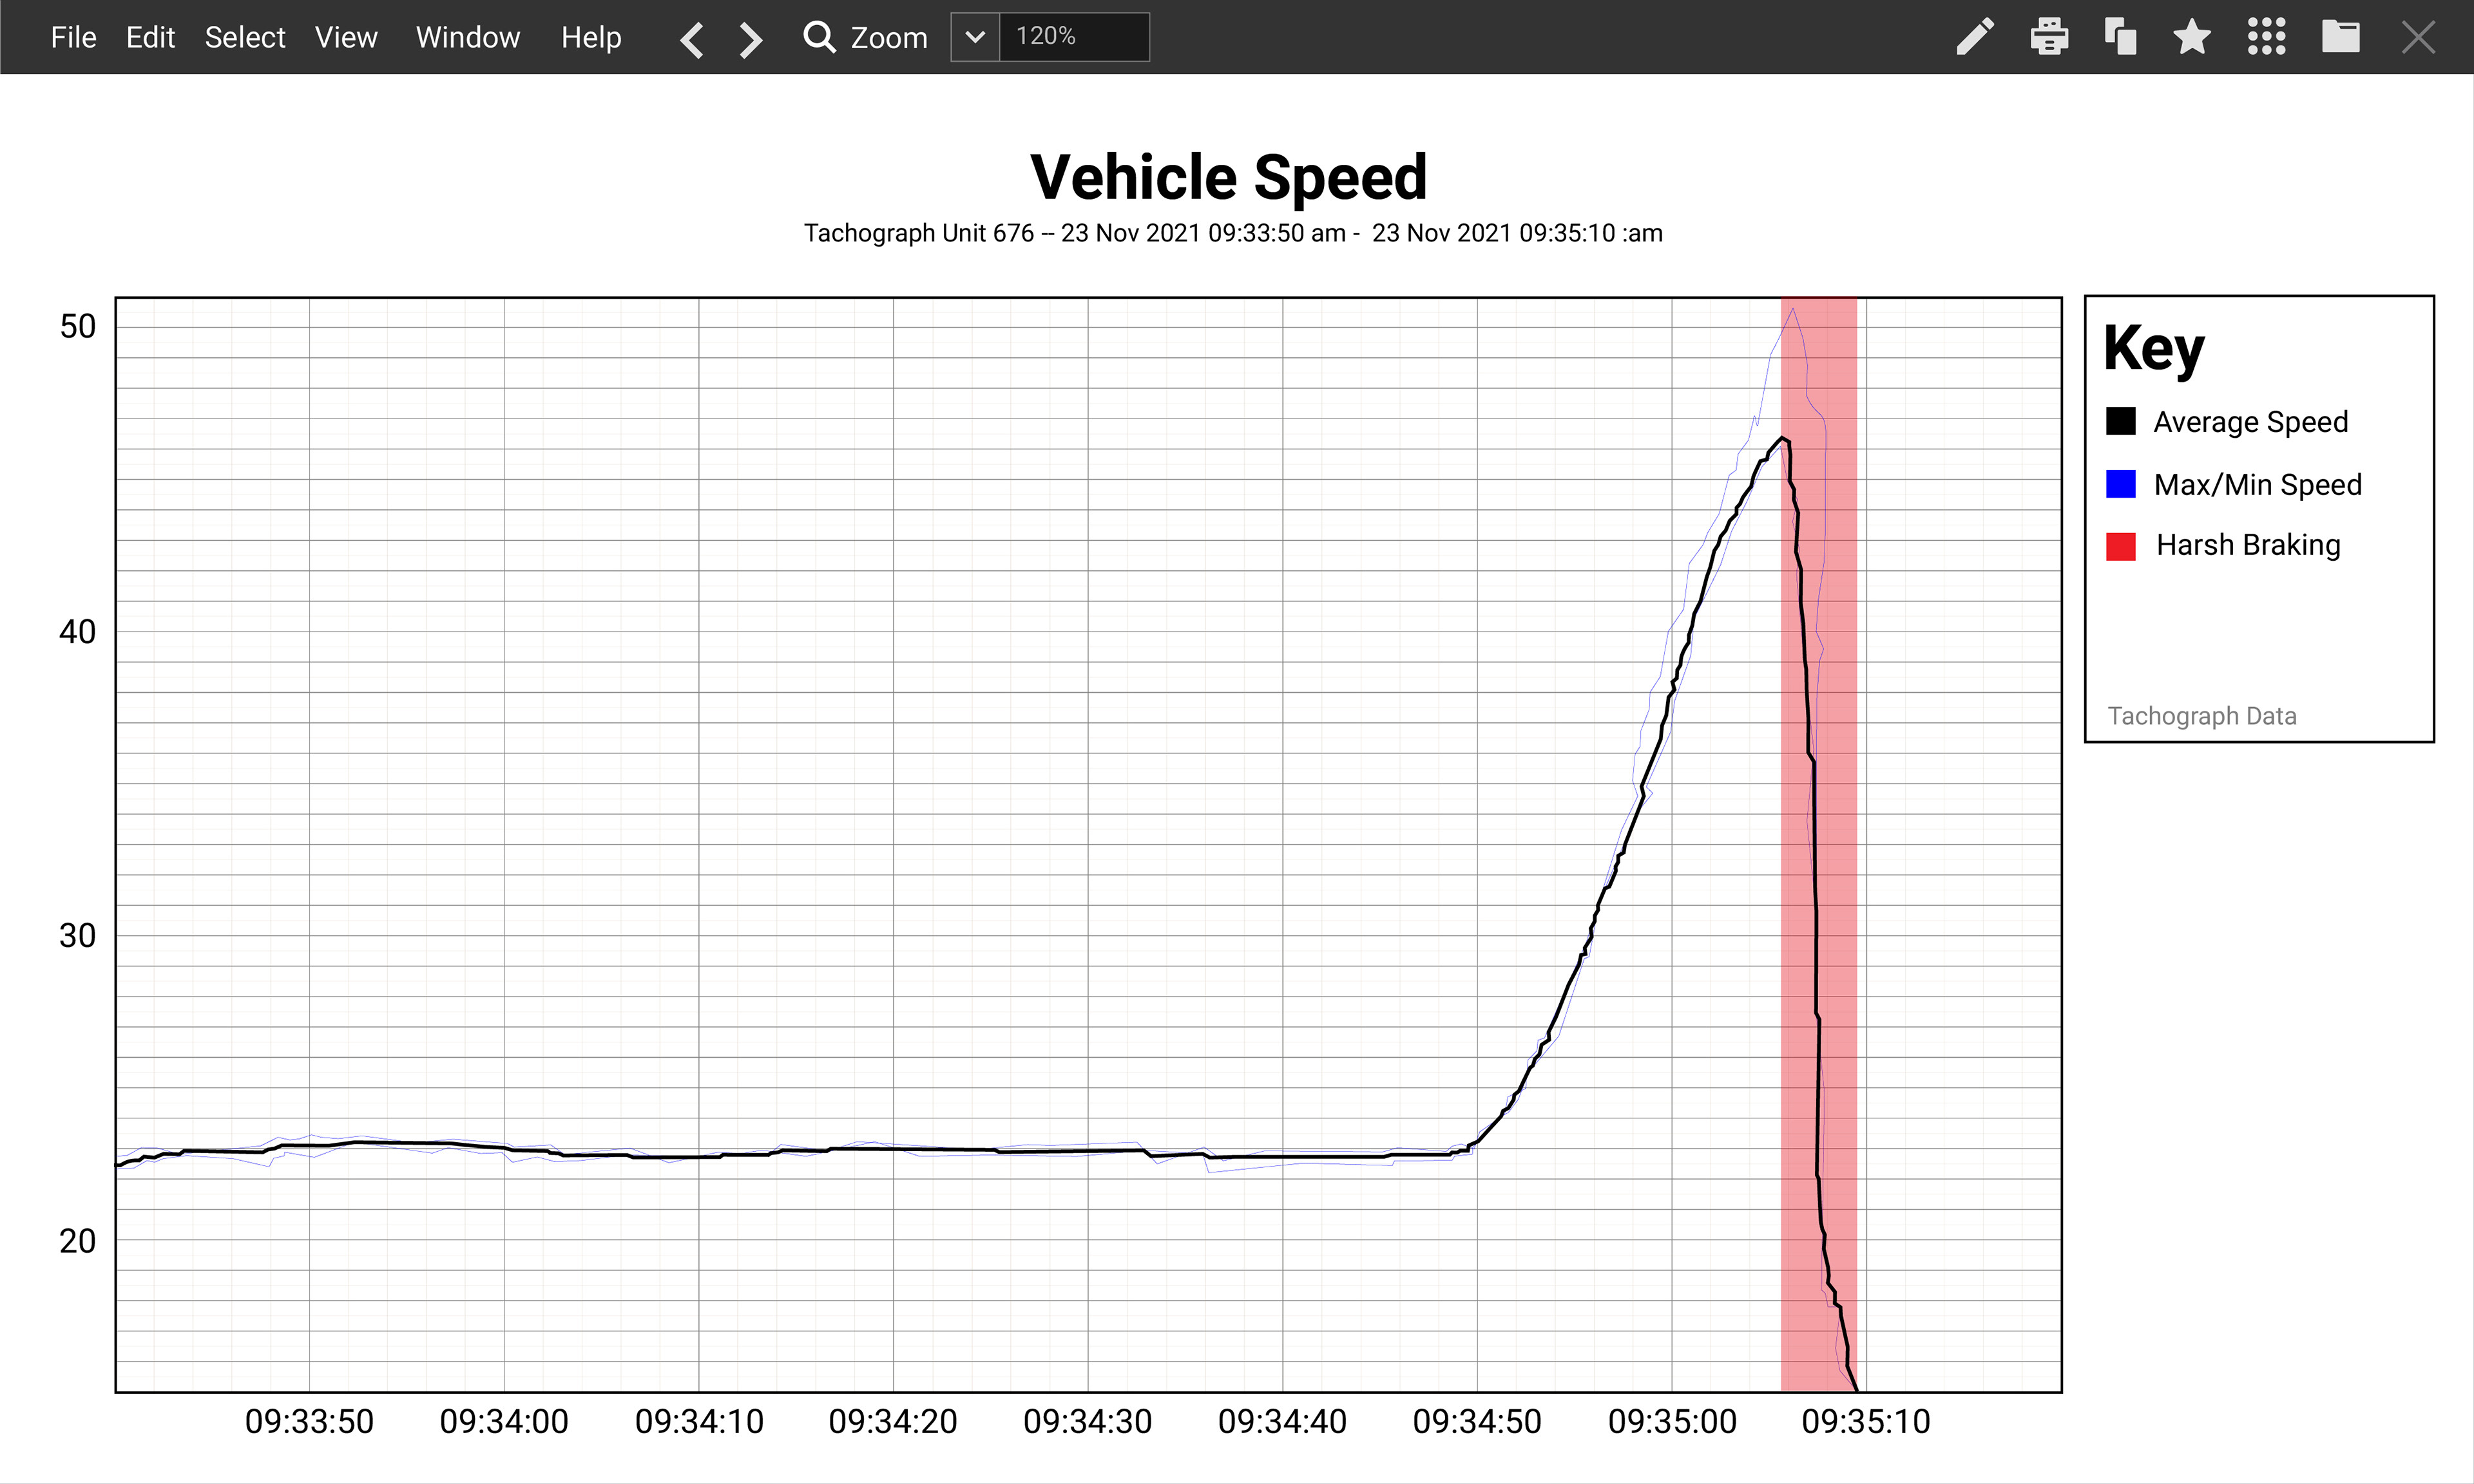Click the Tachograph Unit 676 subtitle

(x=1234, y=233)
